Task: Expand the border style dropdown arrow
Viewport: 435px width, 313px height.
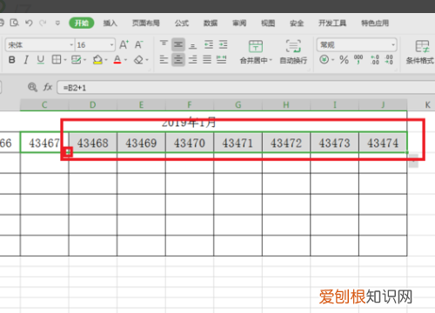Action: click(x=65, y=60)
